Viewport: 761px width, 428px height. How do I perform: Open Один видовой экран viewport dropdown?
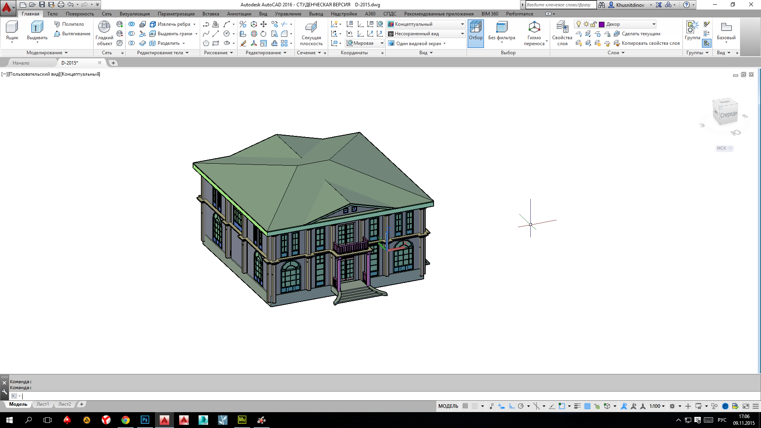pos(417,43)
